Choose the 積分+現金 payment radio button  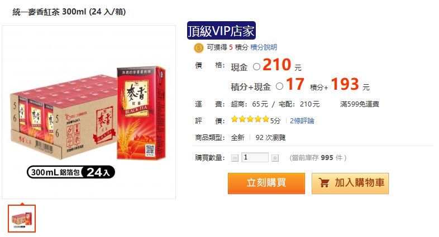click(279, 86)
